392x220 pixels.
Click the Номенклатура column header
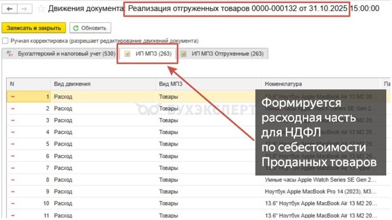point(321,84)
